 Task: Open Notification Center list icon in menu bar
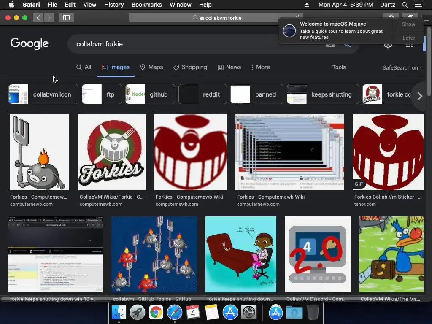point(418,5)
